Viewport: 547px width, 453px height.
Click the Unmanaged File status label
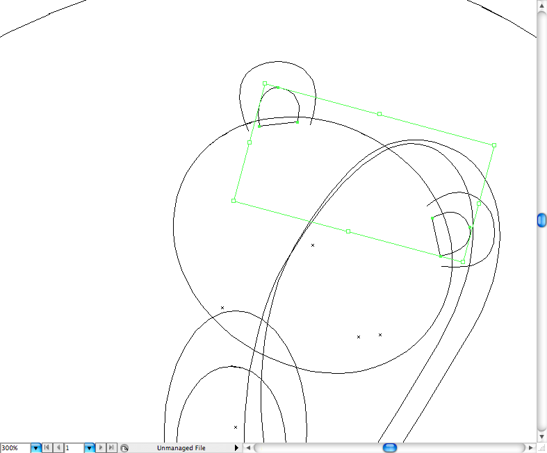pos(181,448)
